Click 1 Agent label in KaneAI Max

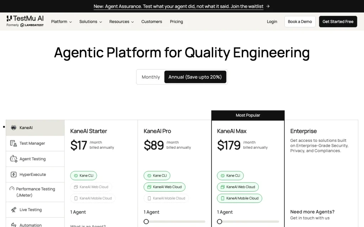point(225,212)
